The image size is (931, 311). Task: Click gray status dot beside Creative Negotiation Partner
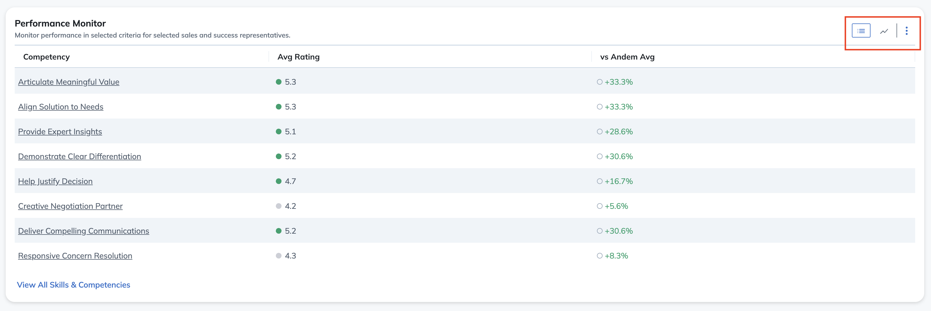pyautogui.click(x=279, y=206)
